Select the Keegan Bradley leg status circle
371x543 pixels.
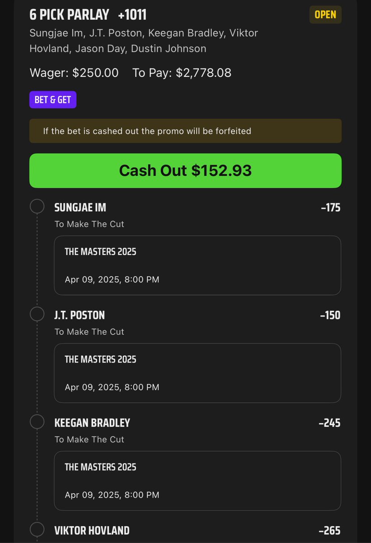37,422
